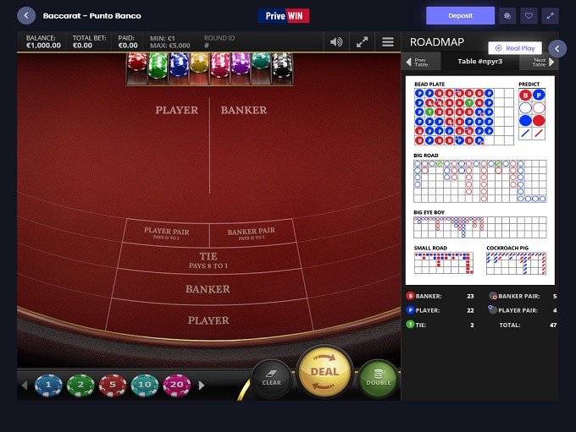Collapse the Roadmap side panel
The image size is (576, 432).
click(x=557, y=48)
